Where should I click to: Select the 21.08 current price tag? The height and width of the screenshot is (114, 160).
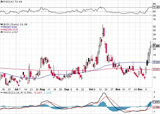point(155,46)
